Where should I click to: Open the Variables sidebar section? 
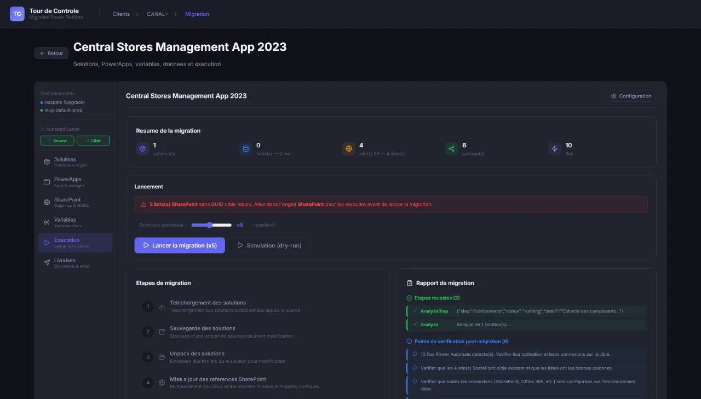click(75, 222)
